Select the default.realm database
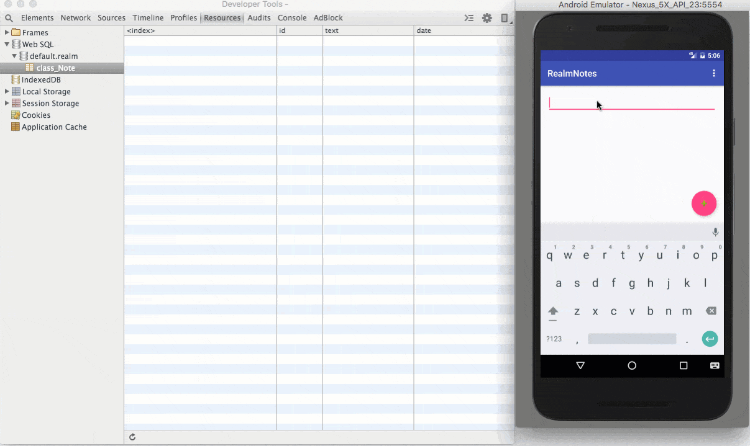The width and height of the screenshot is (750, 446). tap(49, 56)
